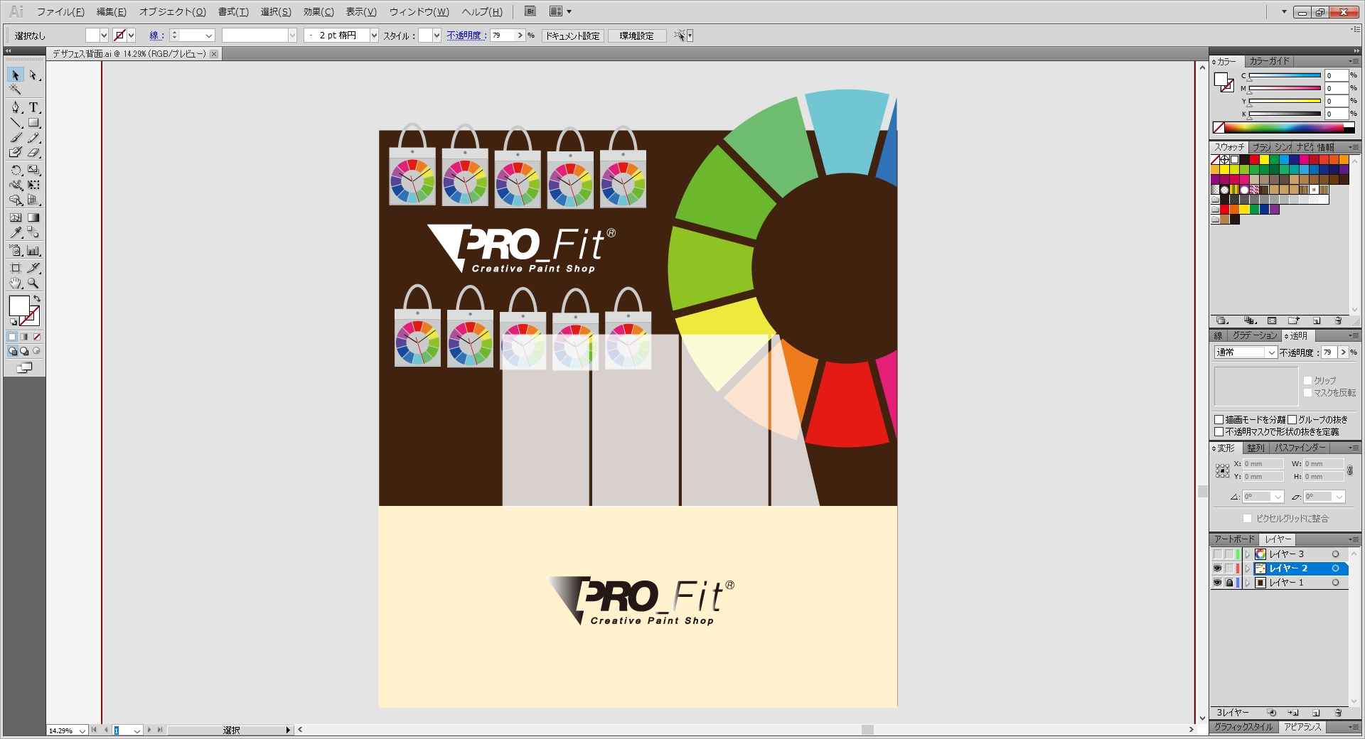
Task: Switch to the パスファインダー tab
Action: click(1300, 448)
